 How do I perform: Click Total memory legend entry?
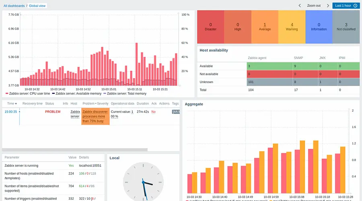pyautogui.click(x=125, y=94)
